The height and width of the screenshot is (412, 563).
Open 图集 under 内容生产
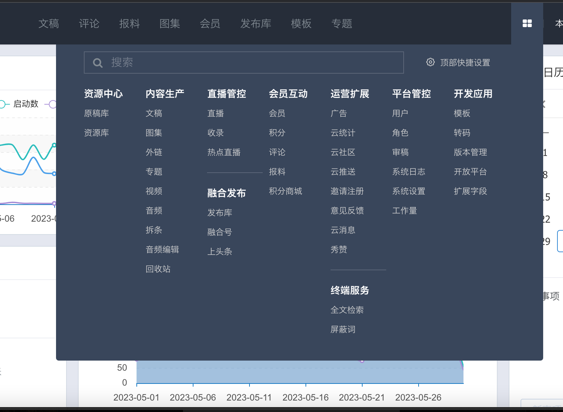click(154, 133)
